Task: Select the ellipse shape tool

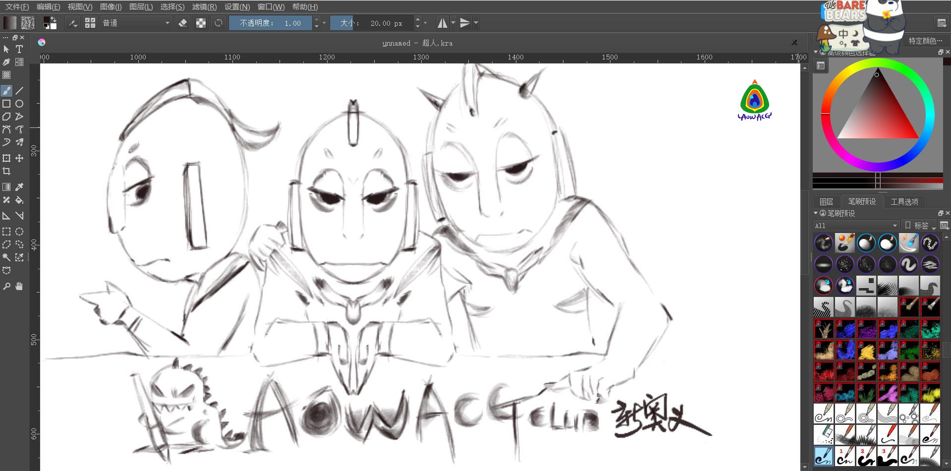Action: [19, 104]
